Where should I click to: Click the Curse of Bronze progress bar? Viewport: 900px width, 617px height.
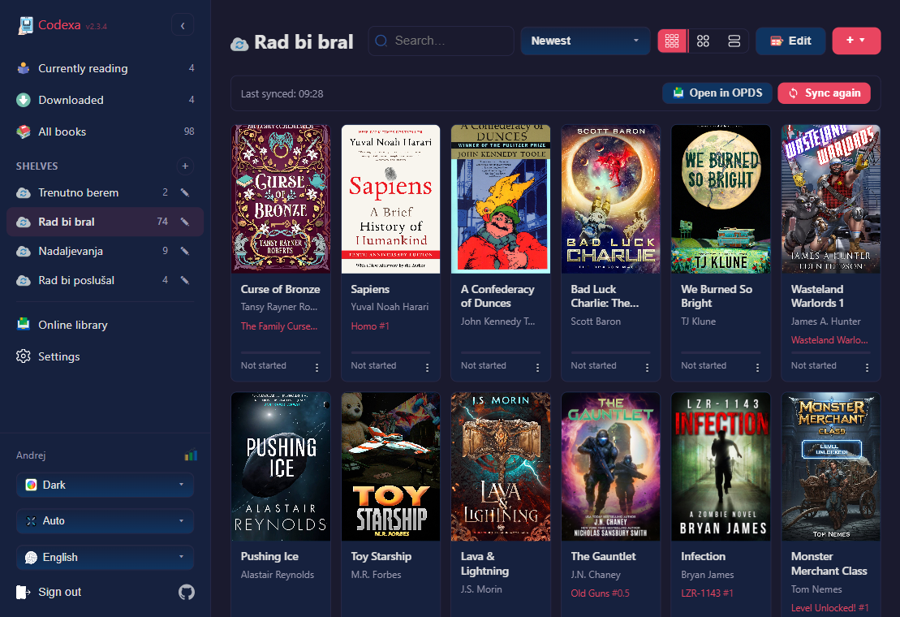point(281,352)
